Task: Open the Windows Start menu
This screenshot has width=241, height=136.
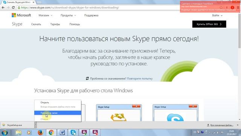Action: click(x=5, y=133)
